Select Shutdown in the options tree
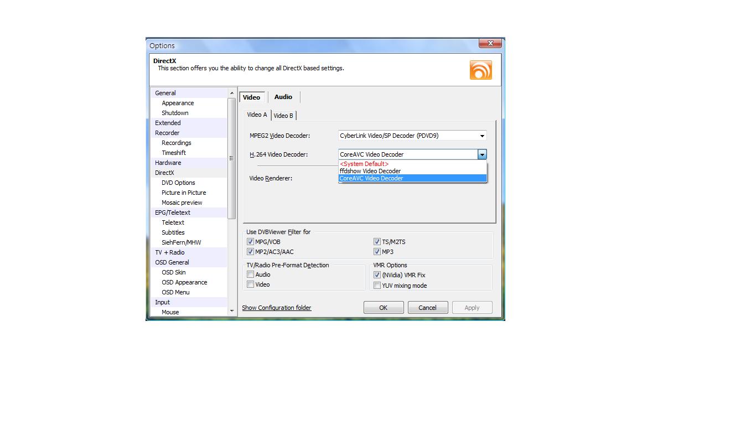Viewport: 756px width, 425px height. click(x=175, y=113)
